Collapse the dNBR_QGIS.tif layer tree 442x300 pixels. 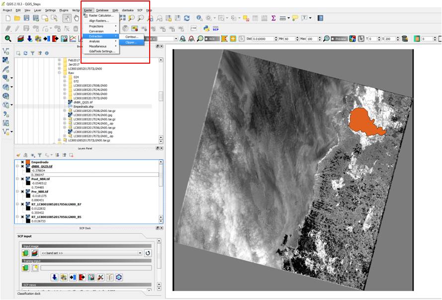[x=17, y=167]
